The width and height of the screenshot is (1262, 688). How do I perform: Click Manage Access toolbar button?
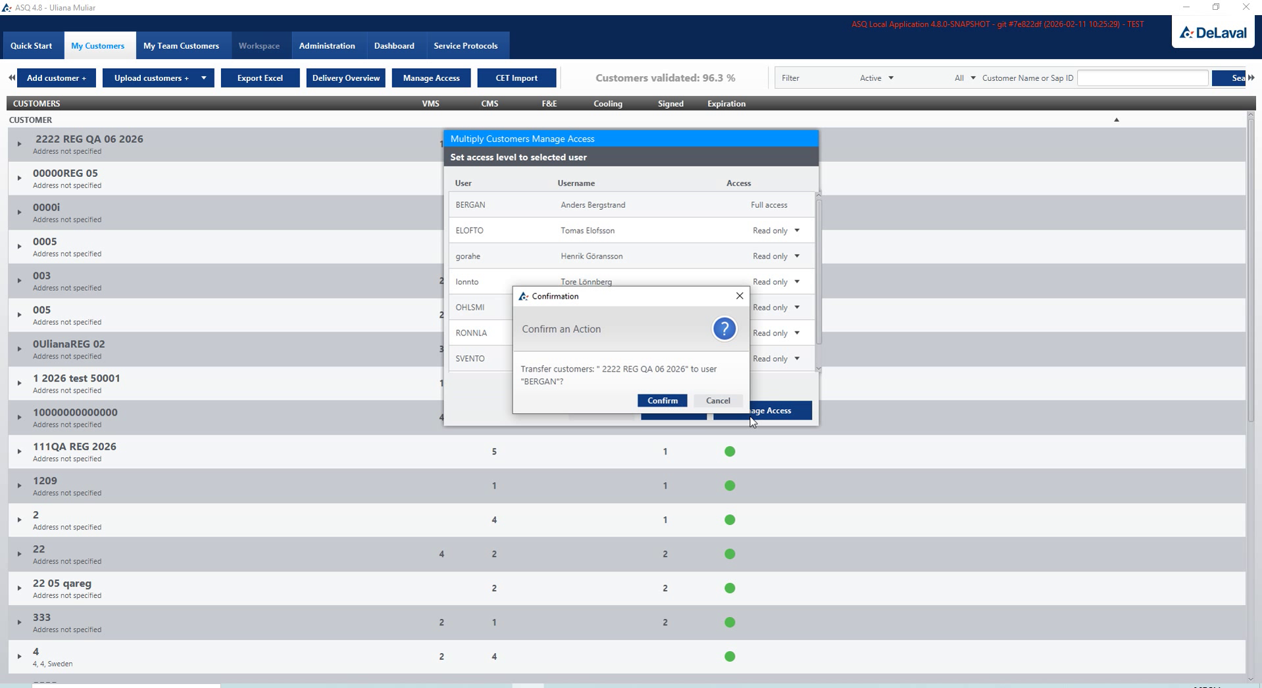(x=431, y=78)
